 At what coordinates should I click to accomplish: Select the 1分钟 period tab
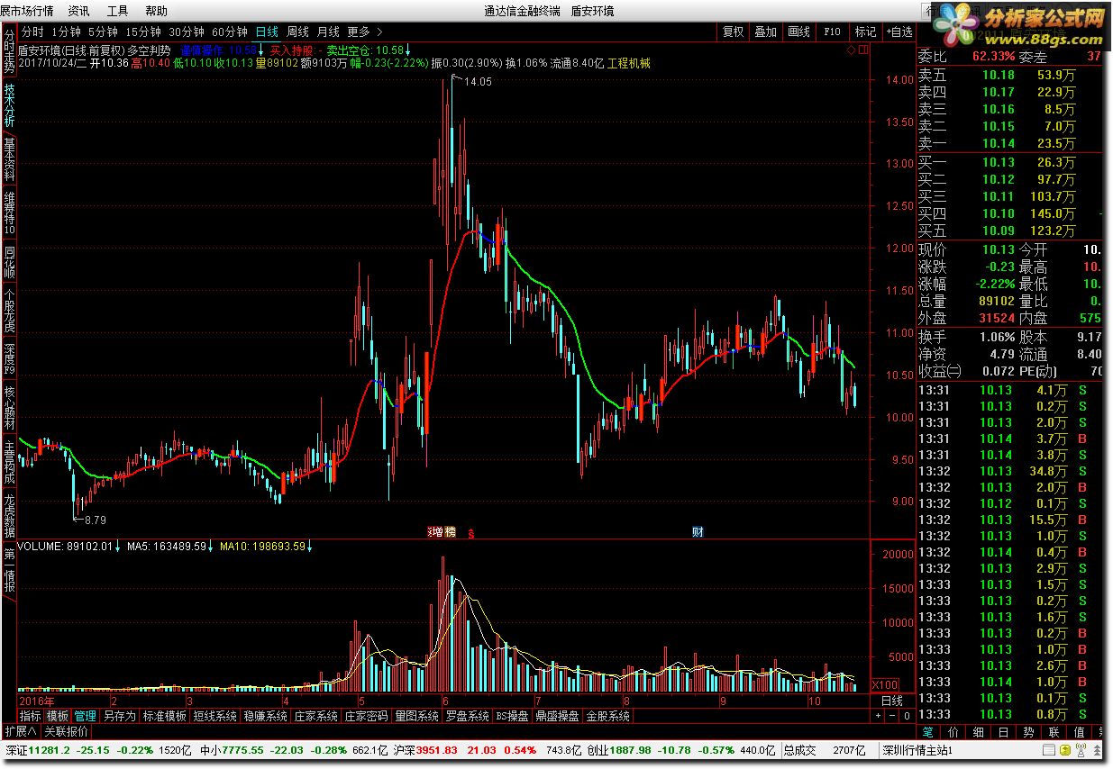[x=66, y=32]
